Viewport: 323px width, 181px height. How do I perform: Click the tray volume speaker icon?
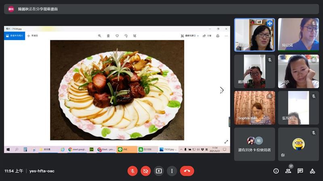(198, 149)
